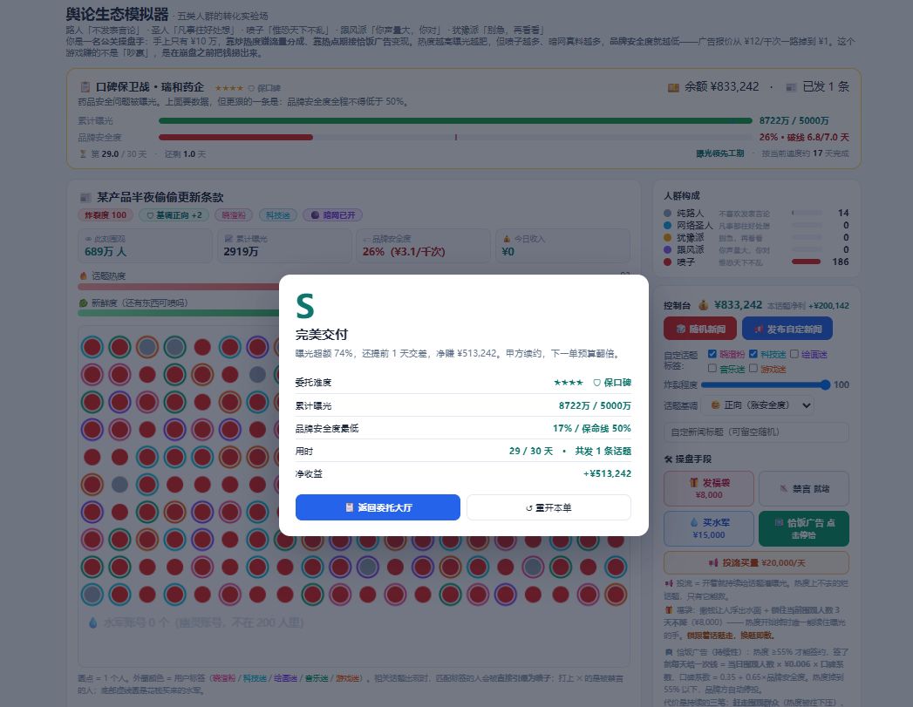Screen dimensions: 913x707
Task: Enable the 绘画迷 topic tag checkbox
Action: tap(794, 354)
